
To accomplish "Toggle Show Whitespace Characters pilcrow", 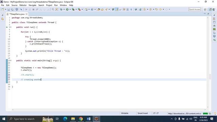I will tap(131, 9).
